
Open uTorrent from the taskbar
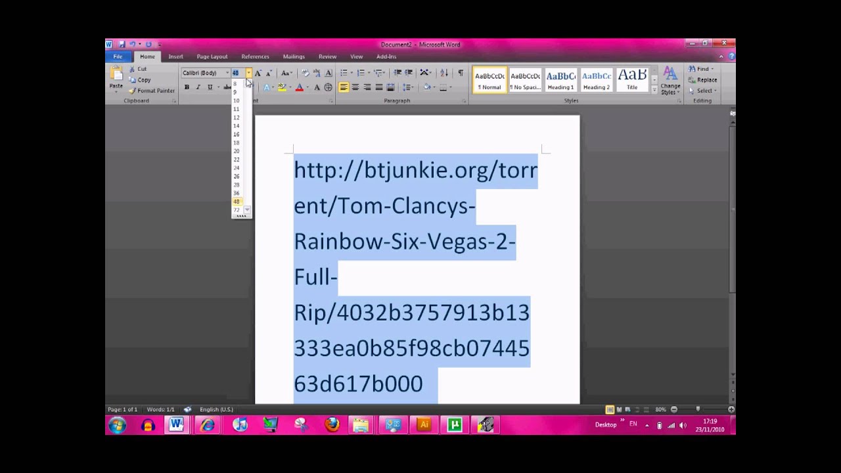454,425
